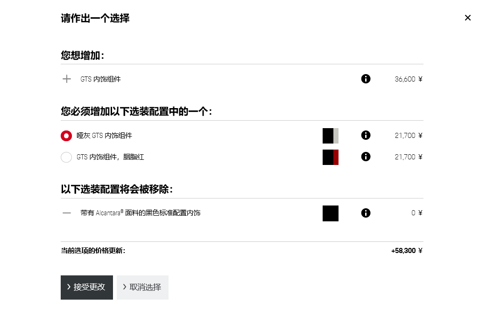Click the black and grey 哑灰 swatch
This screenshot has height=315, width=487.
[x=330, y=136]
